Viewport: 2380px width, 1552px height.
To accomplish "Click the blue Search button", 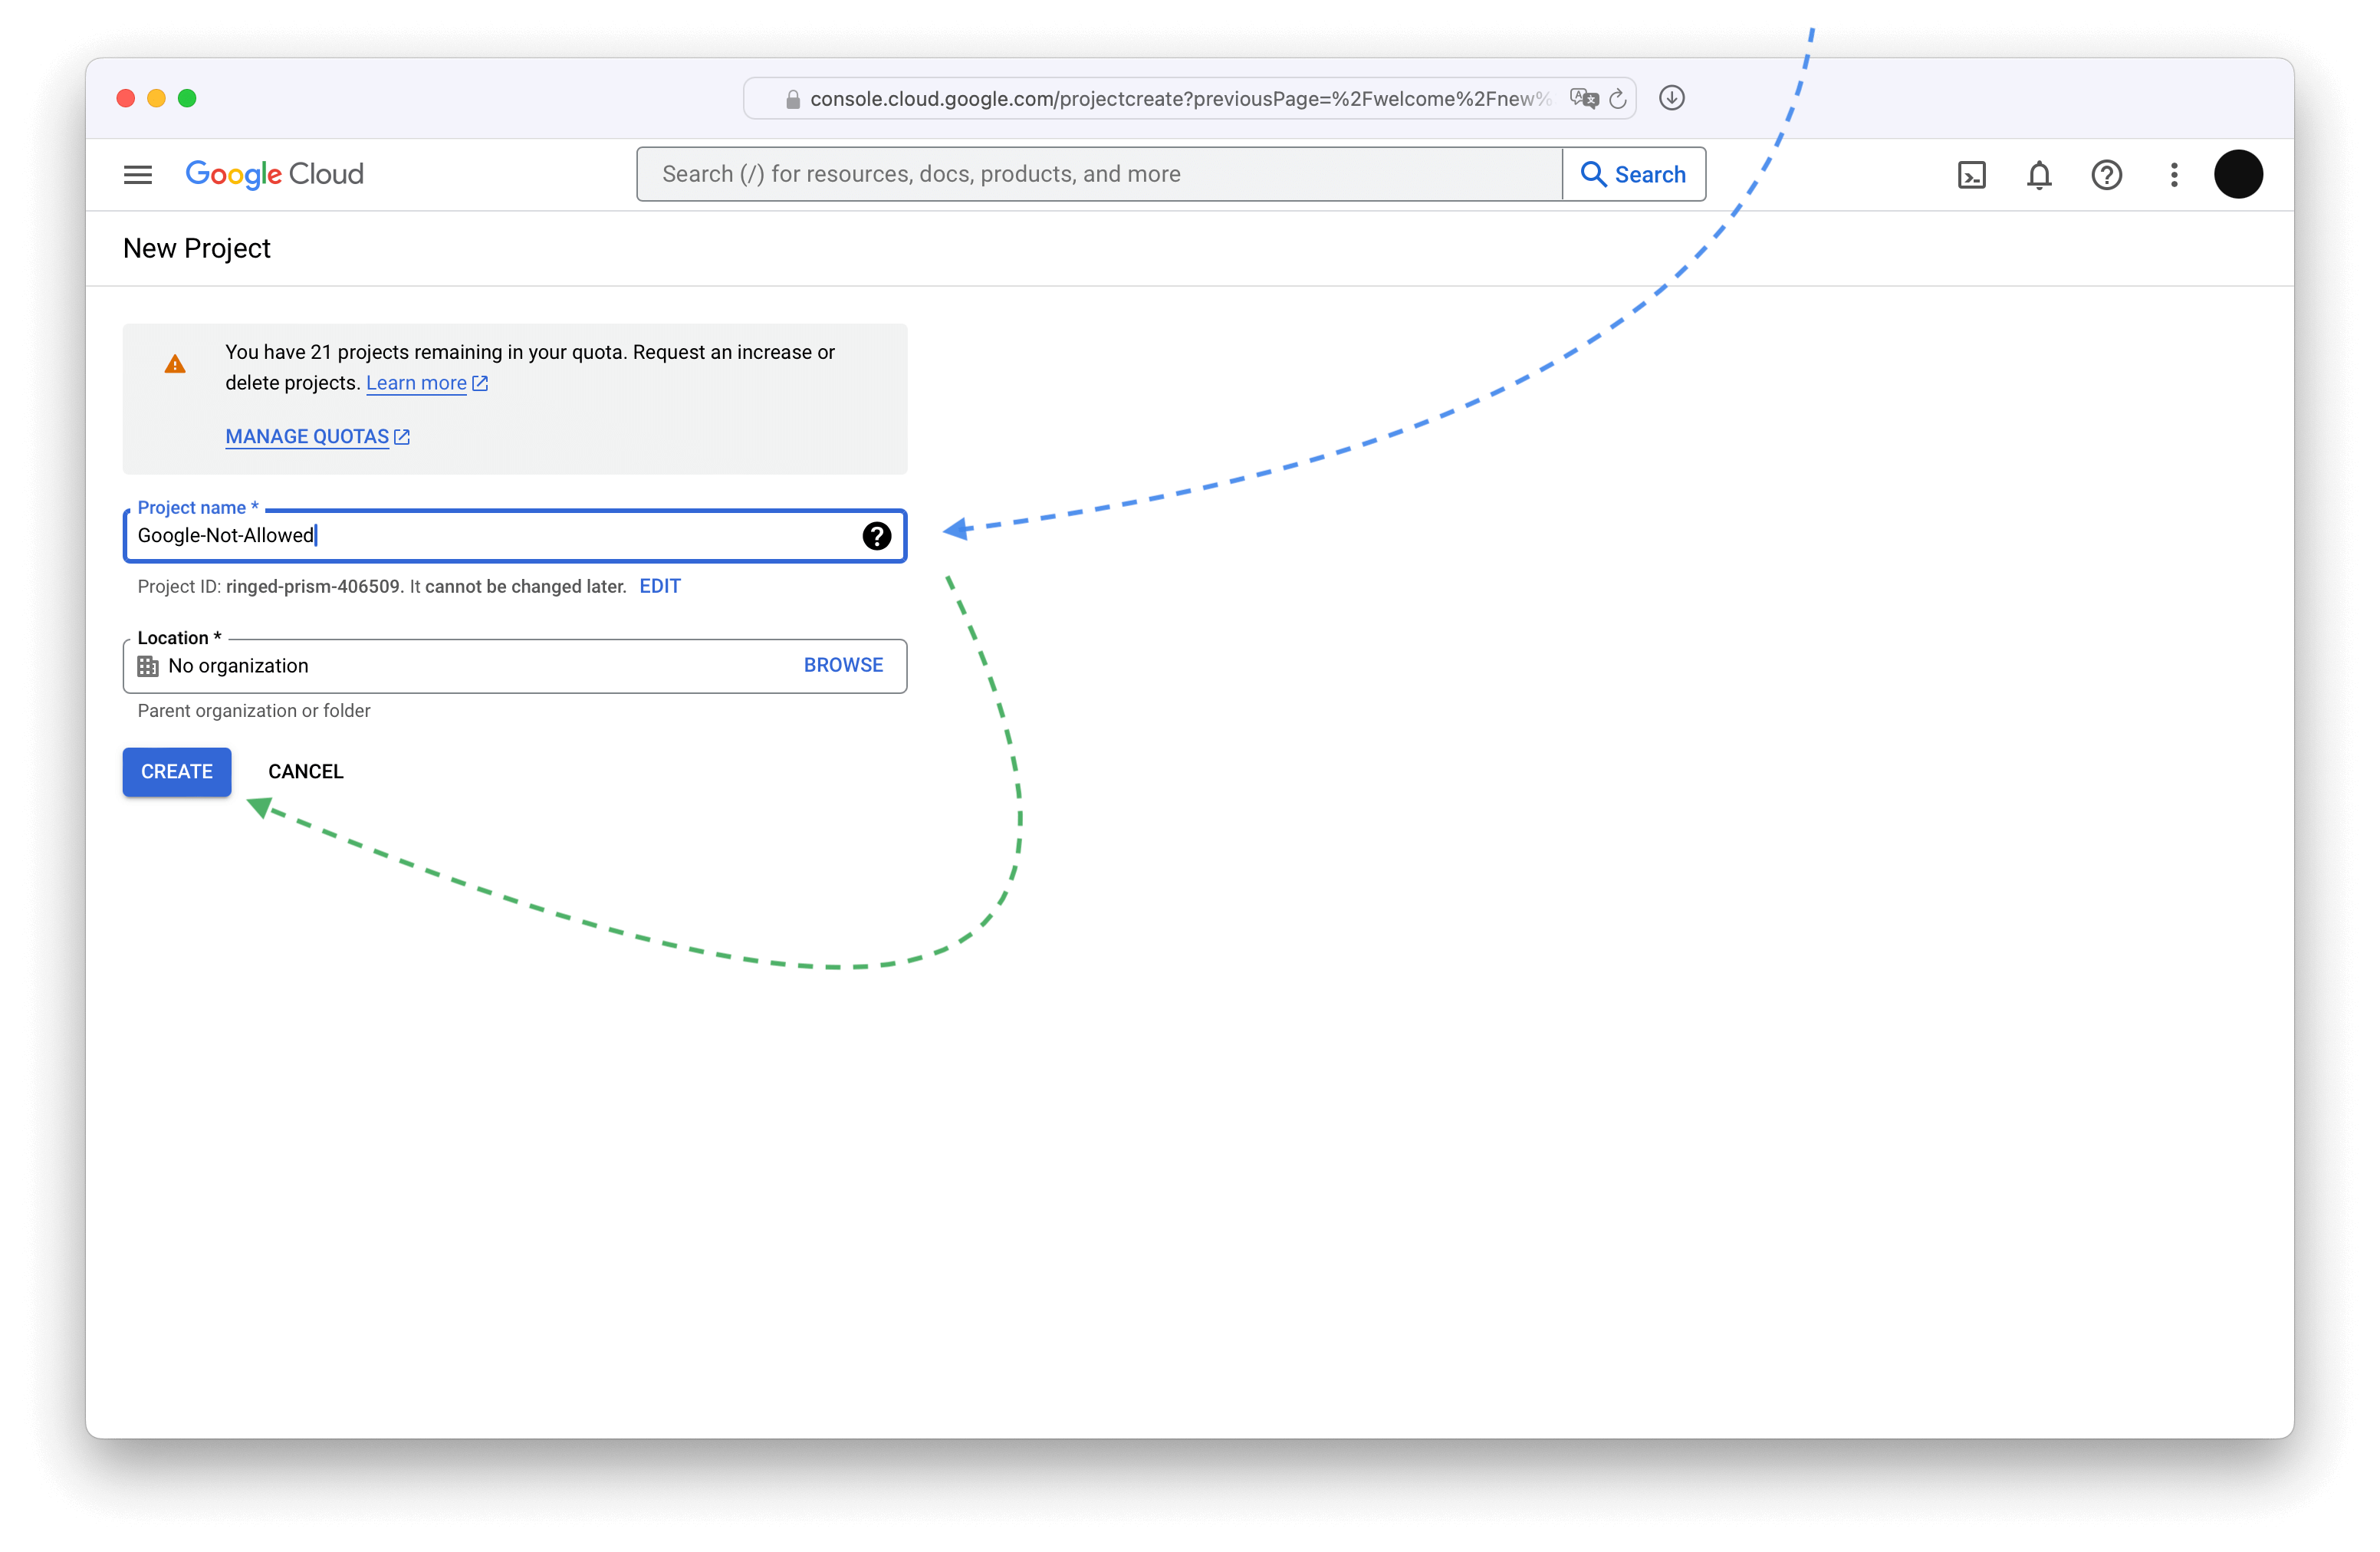I will point(1634,175).
